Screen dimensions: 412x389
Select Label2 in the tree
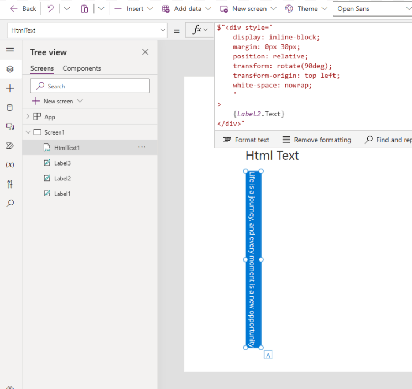[62, 179]
